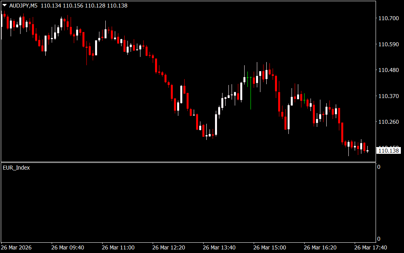Click the 26 Mar 2026 date label
Image resolution: width=404 pixels, height=253 pixels.
(x=16, y=247)
